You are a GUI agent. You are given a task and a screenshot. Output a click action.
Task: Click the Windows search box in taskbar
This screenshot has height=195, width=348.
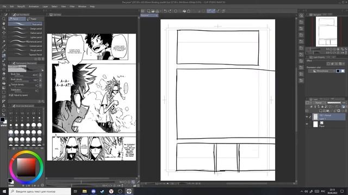[x=40, y=191]
